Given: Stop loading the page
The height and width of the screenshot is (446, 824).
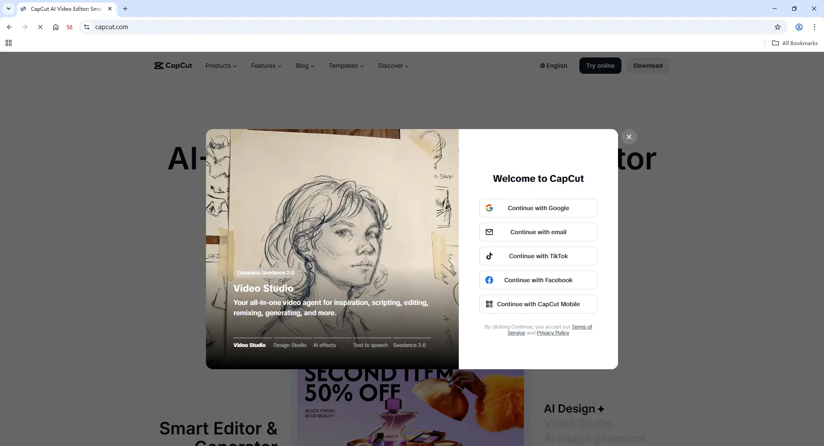Looking at the screenshot, I should pos(40,27).
